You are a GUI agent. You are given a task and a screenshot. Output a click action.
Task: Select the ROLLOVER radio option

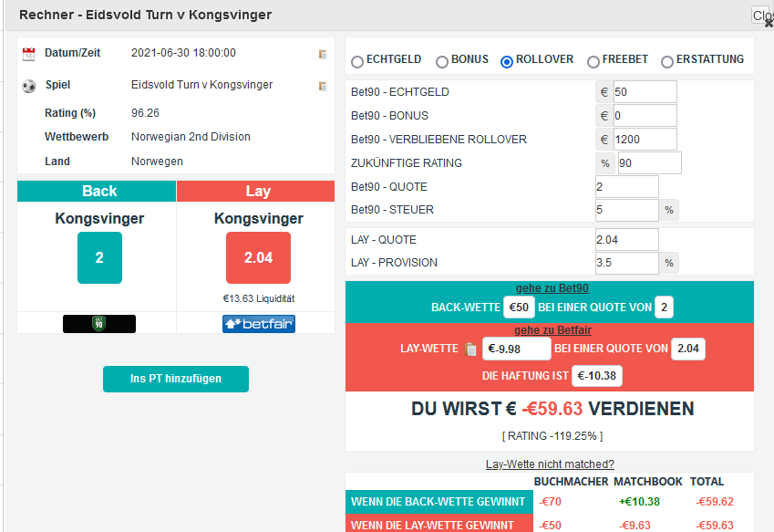coord(507,62)
